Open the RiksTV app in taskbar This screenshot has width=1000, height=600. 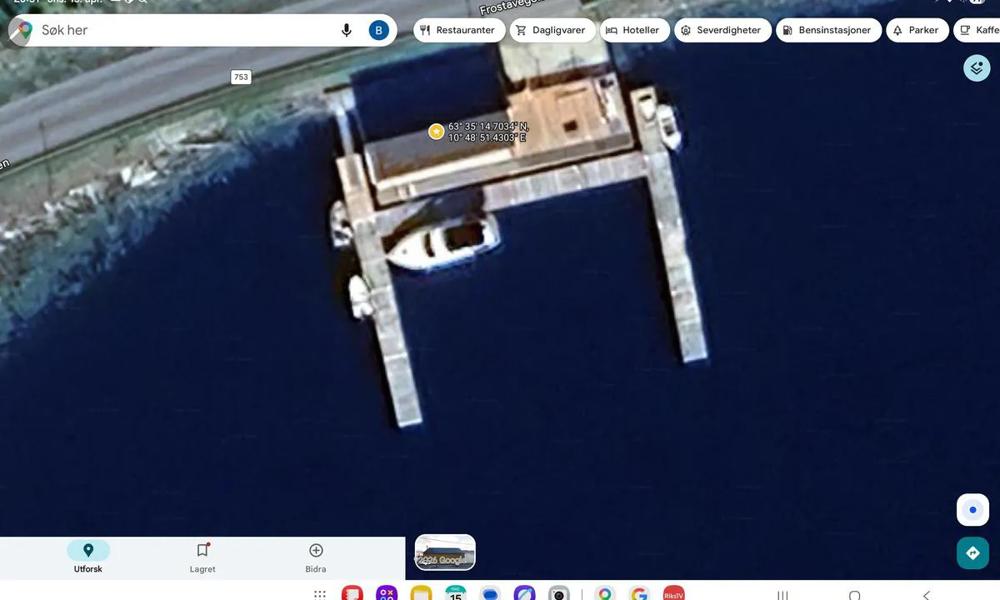[x=673, y=594]
